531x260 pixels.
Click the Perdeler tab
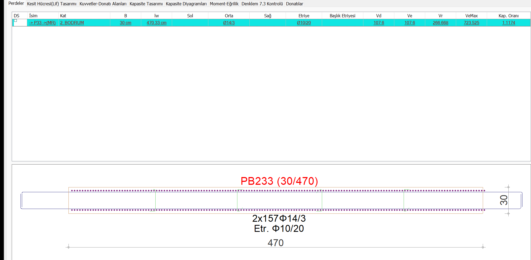click(16, 3)
